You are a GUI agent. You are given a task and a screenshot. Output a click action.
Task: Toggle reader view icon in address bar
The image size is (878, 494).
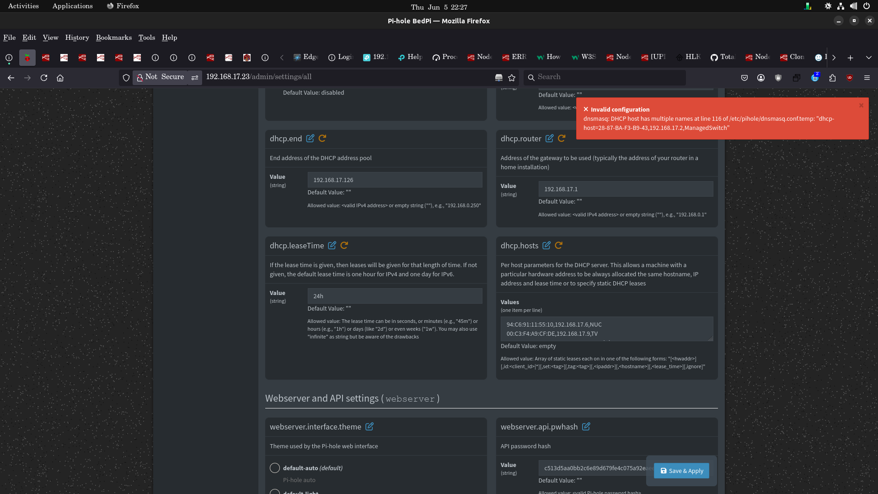coord(499,78)
